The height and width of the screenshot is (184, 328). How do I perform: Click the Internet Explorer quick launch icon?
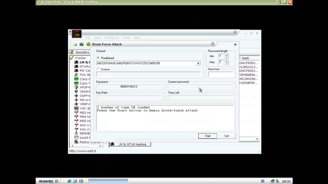coord(69,181)
